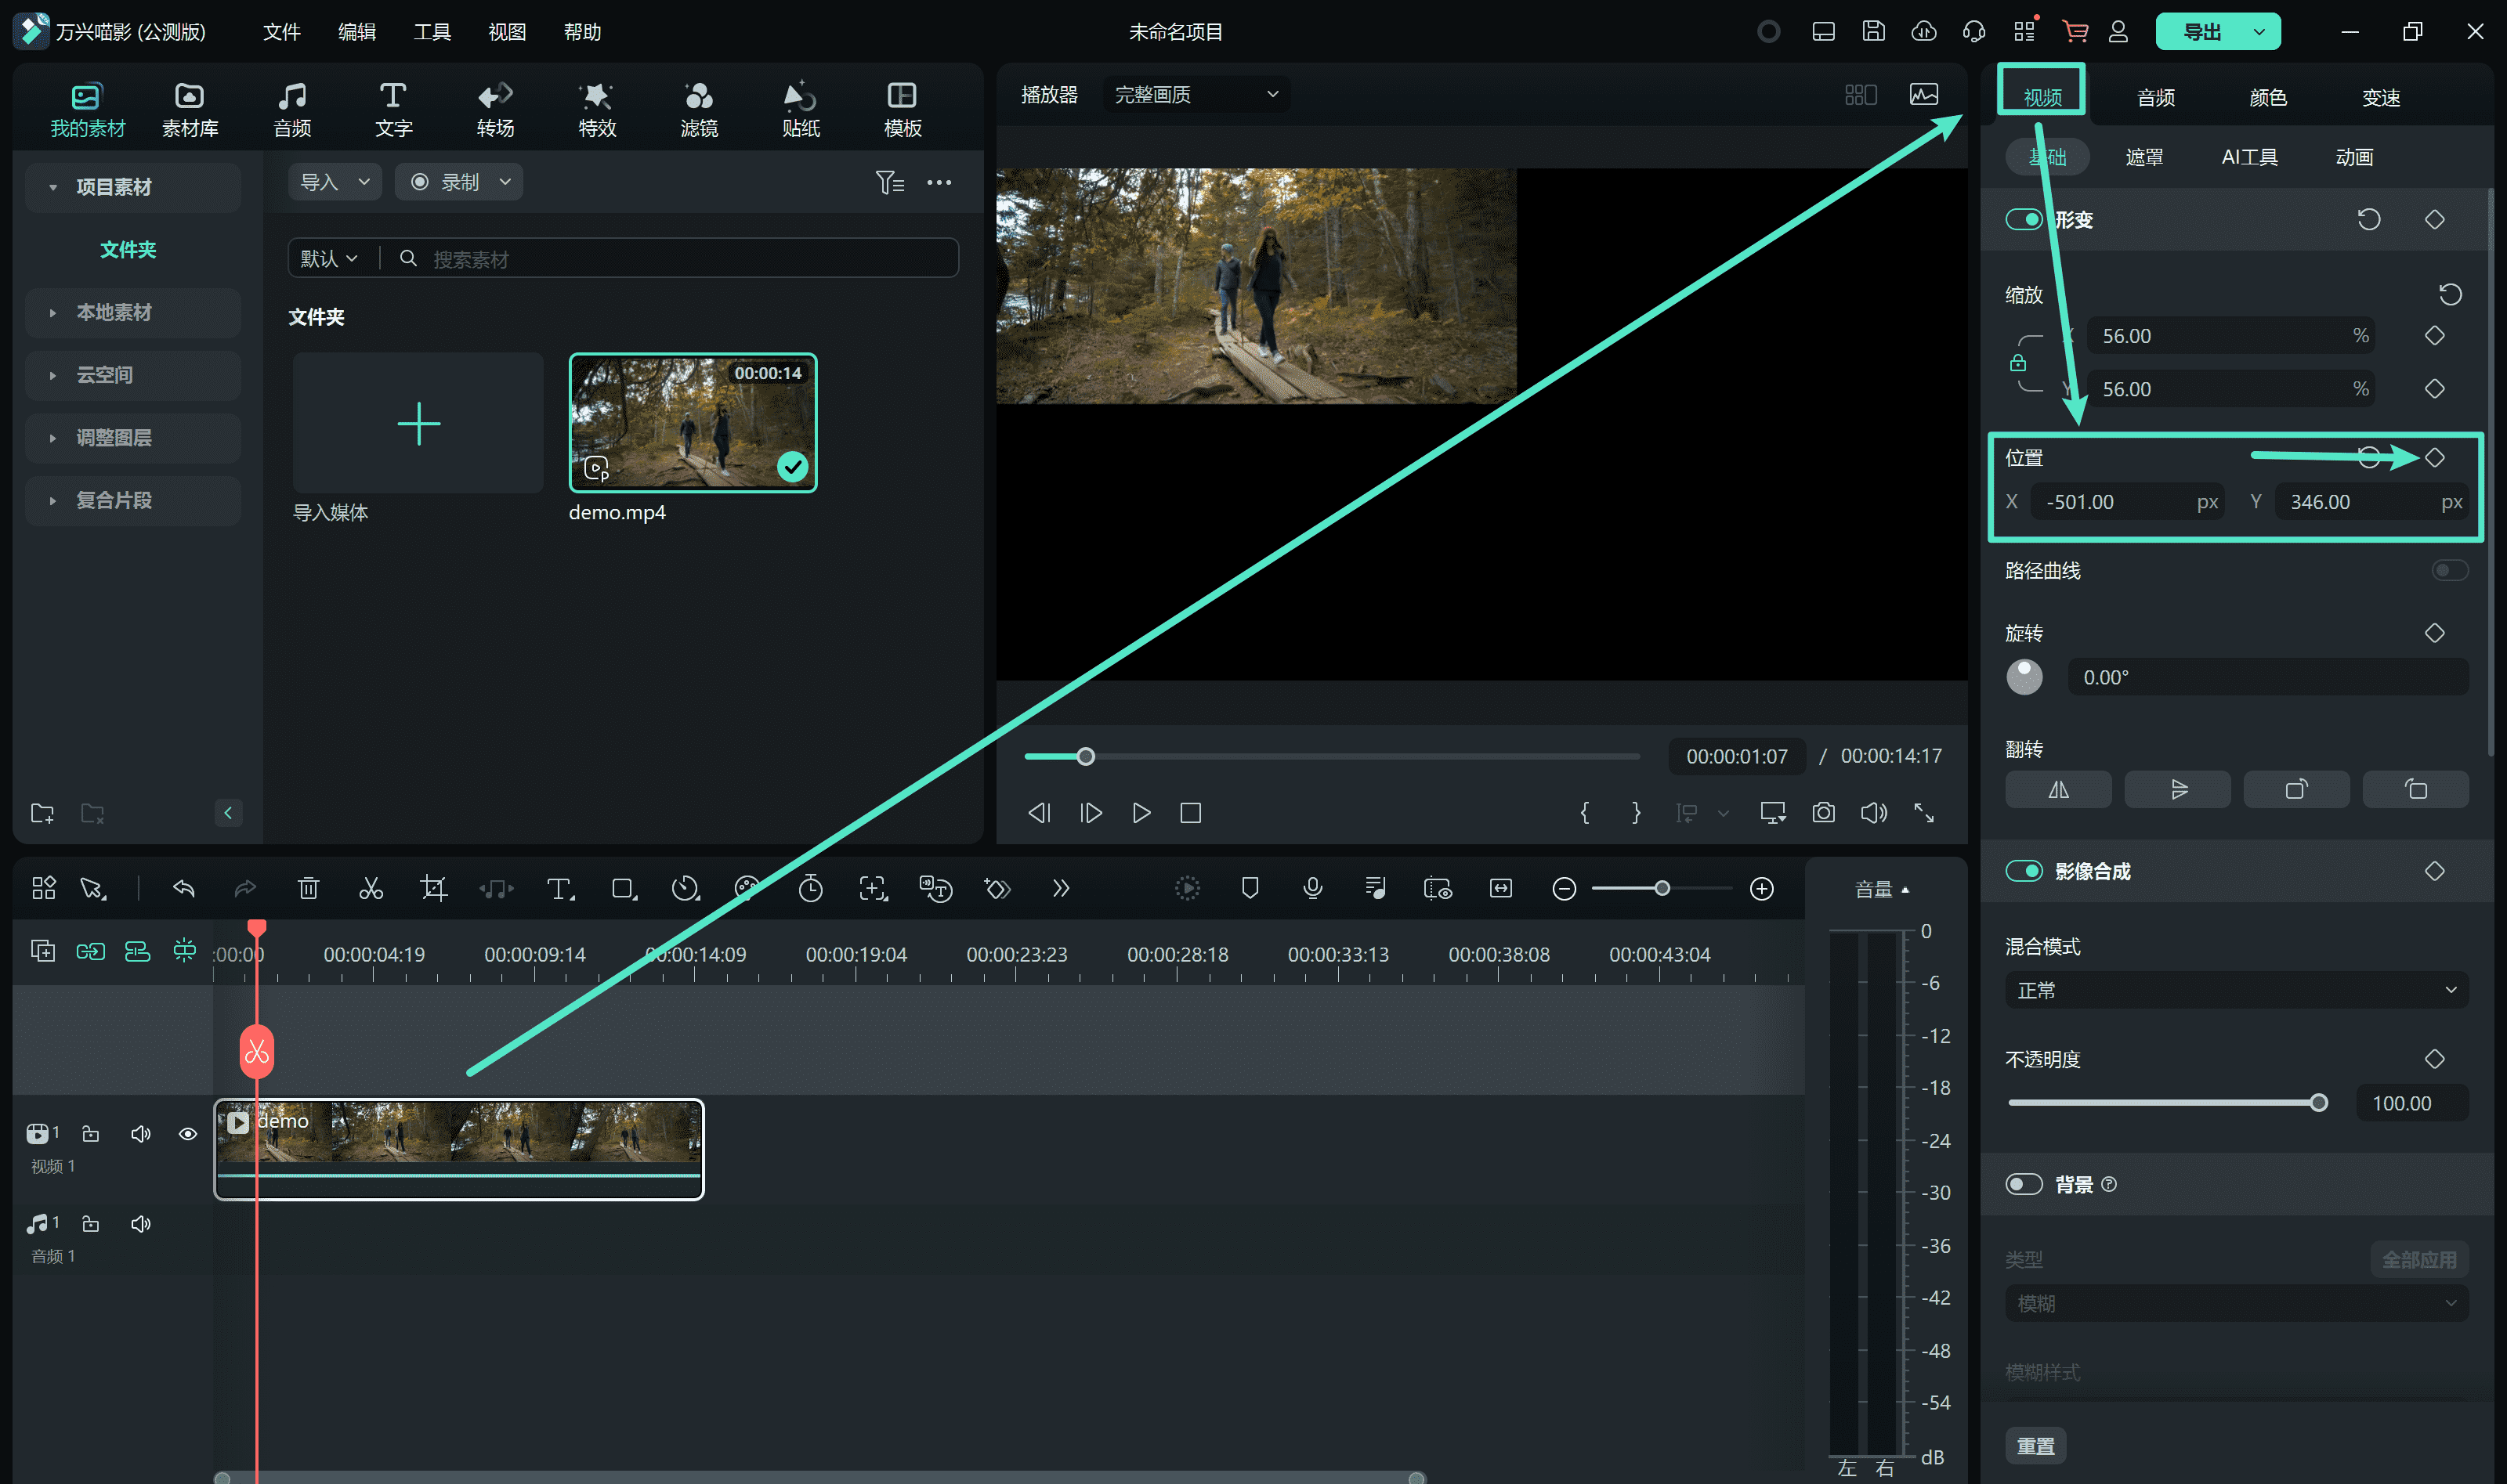Click the 重置 reset button

(2035, 1446)
